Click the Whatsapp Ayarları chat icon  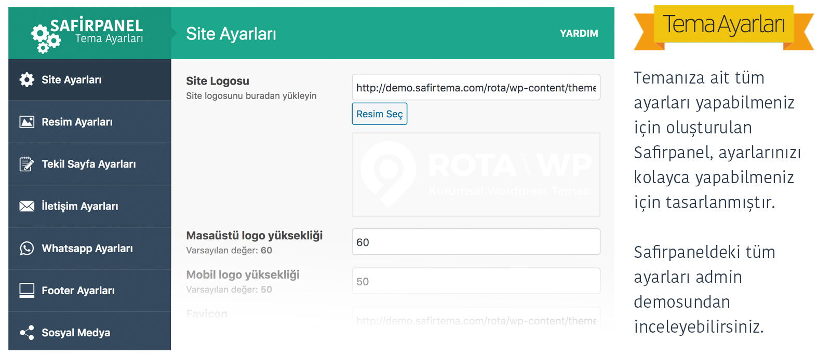click(x=27, y=248)
